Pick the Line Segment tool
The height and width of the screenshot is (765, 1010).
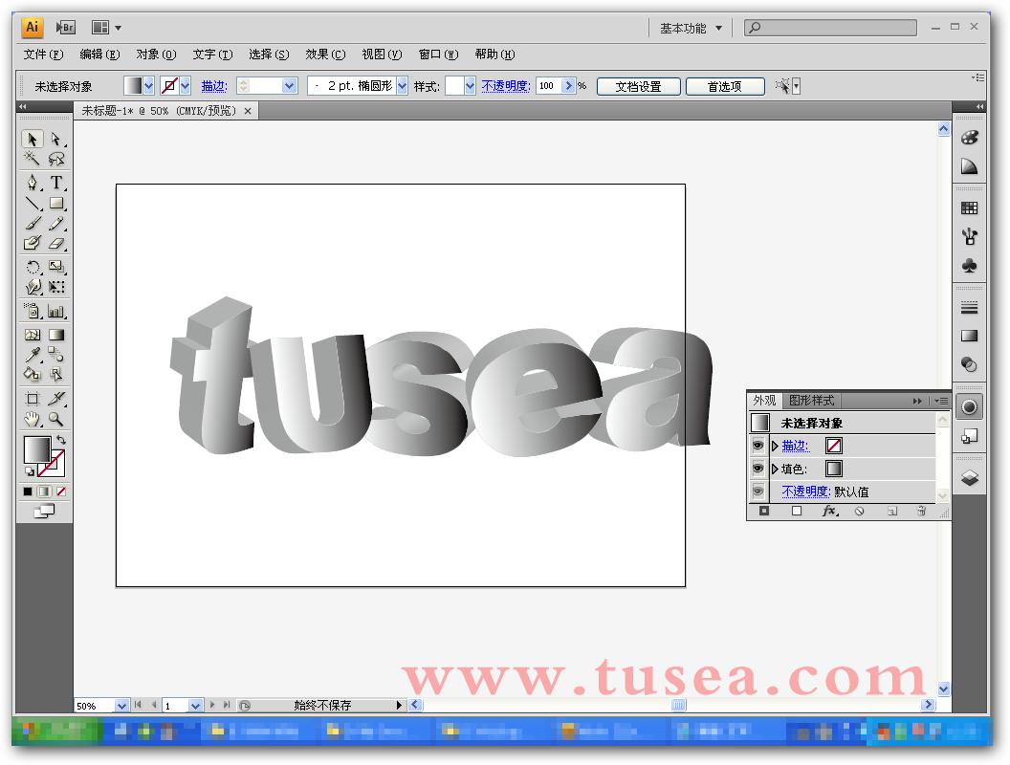(x=33, y=204)
